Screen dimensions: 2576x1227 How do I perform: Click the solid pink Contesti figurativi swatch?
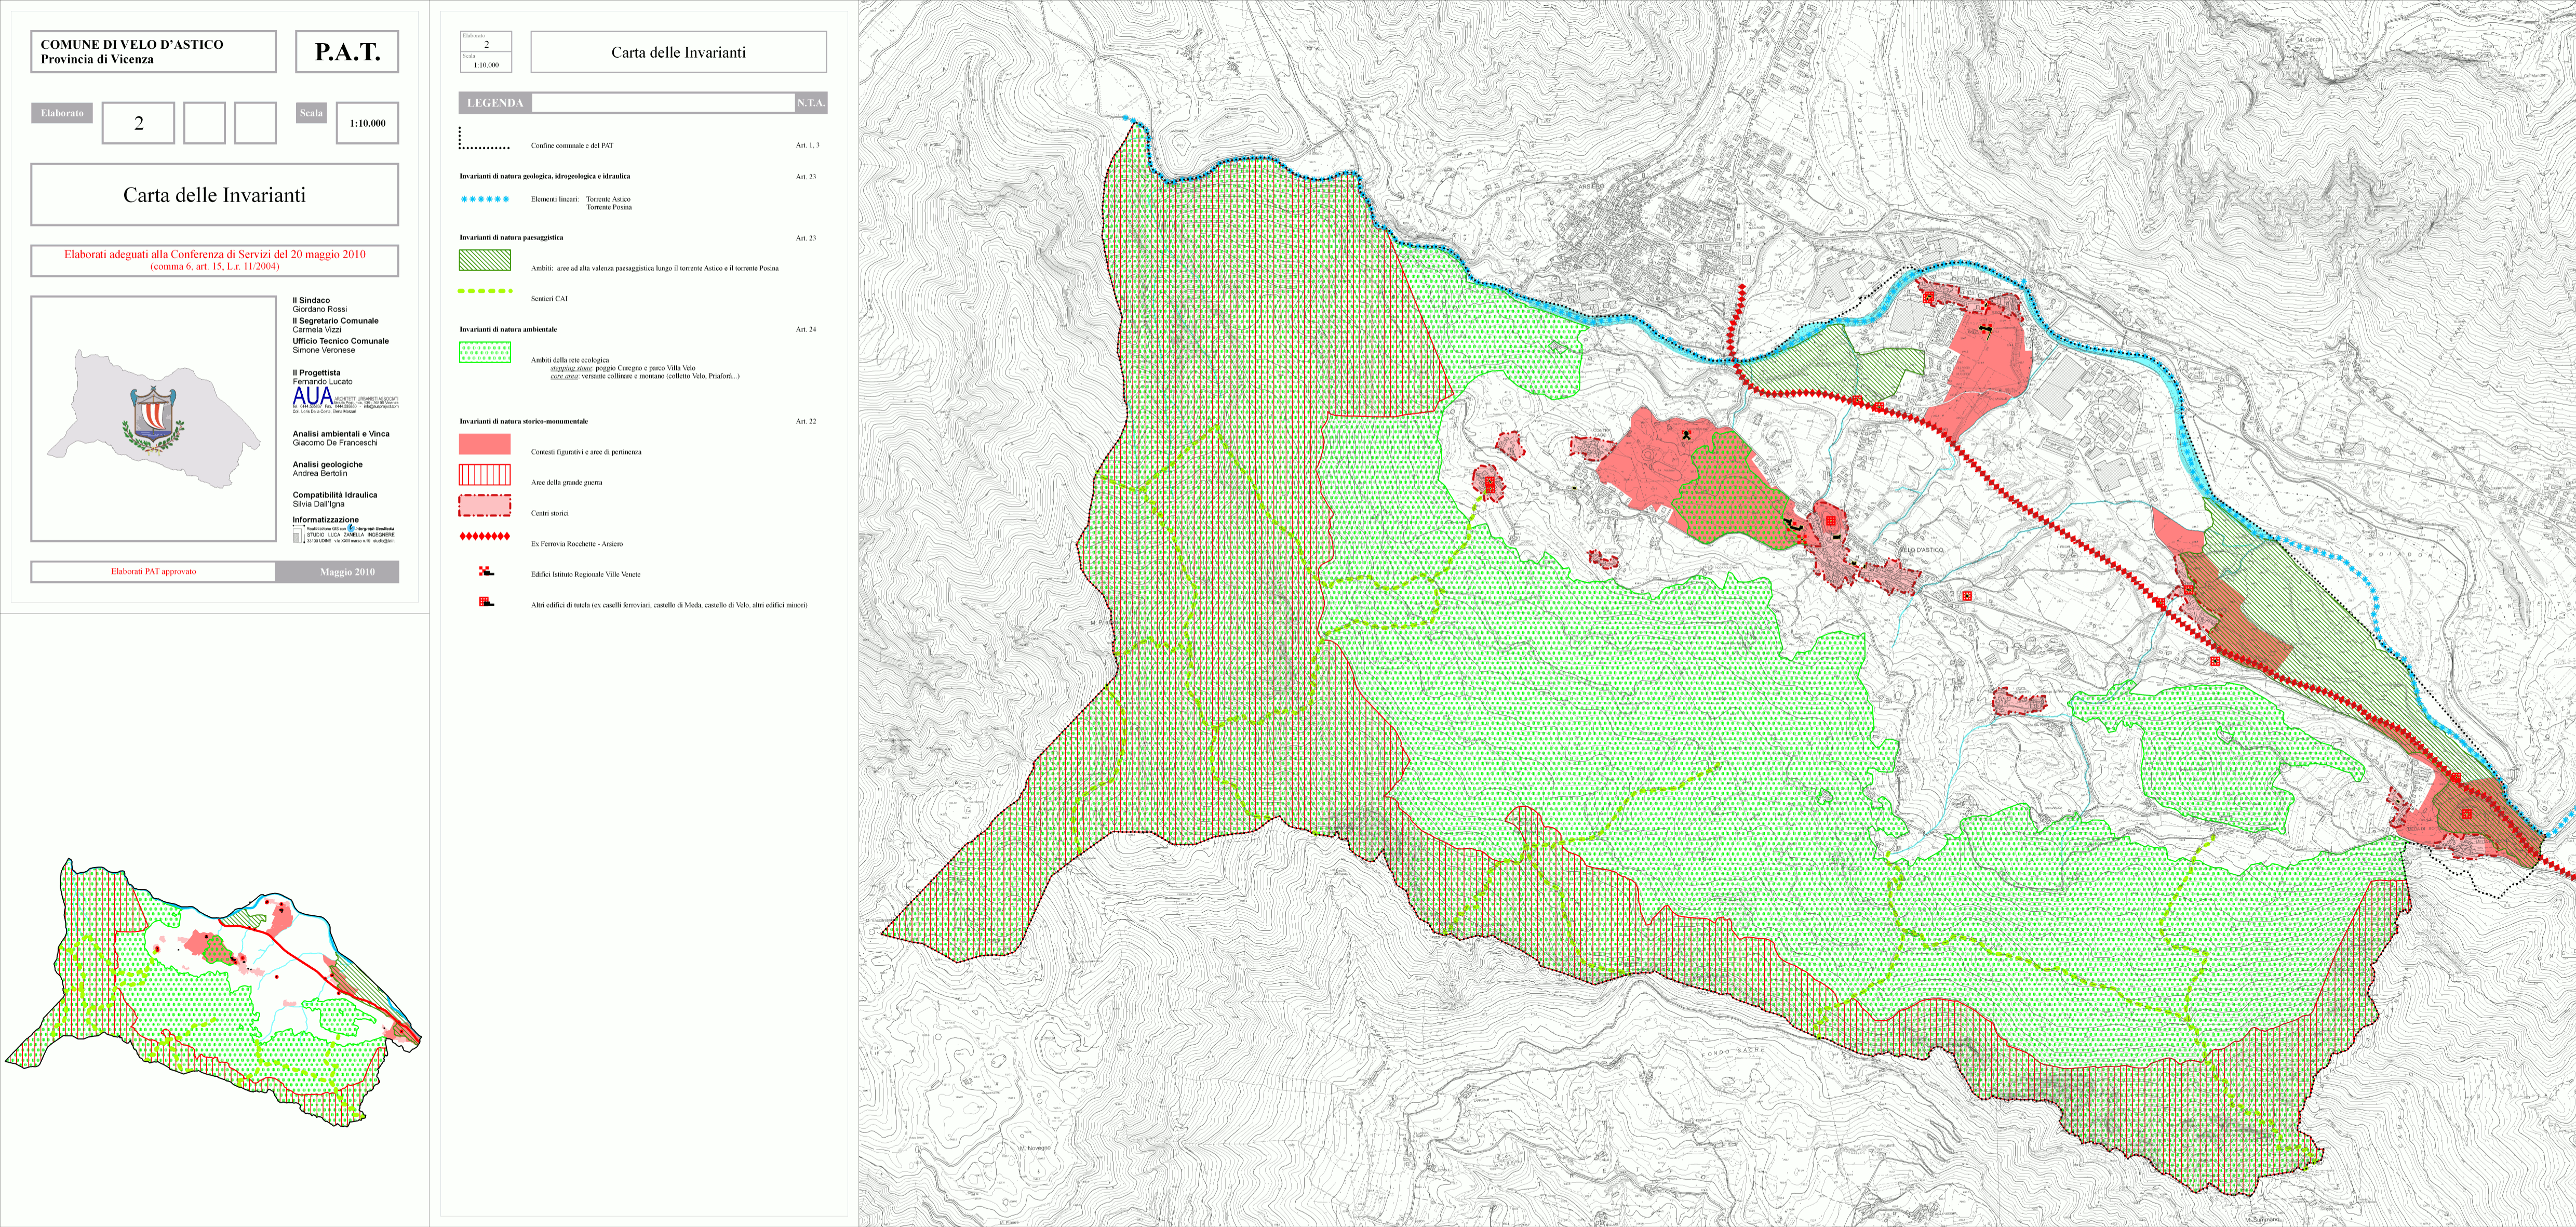(485, 444)
